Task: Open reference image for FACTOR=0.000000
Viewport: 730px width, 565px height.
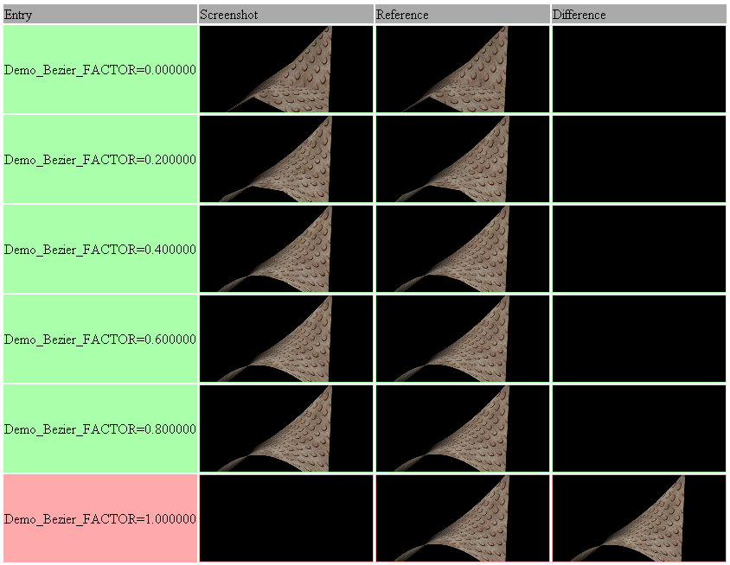Action: (x=462, y=69)
